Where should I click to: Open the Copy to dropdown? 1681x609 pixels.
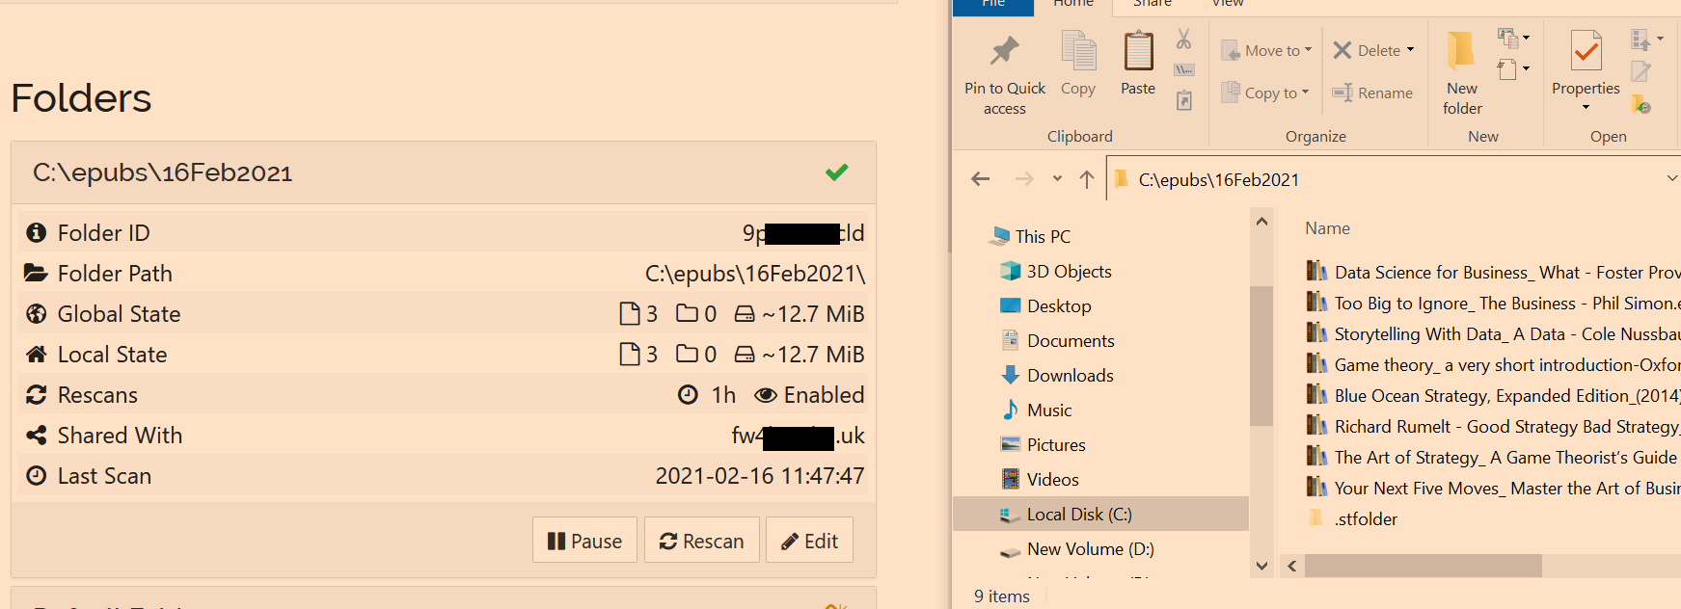pos(1266,93)
